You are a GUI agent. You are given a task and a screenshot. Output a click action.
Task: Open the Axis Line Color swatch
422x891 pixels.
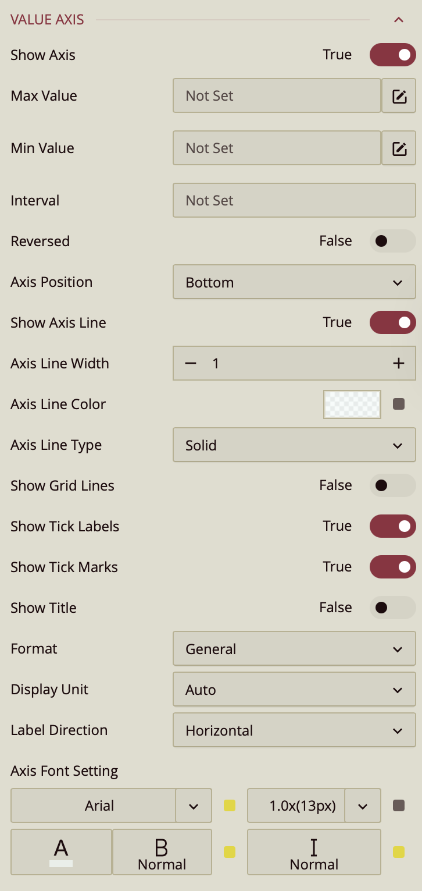(x=352, y=404)
